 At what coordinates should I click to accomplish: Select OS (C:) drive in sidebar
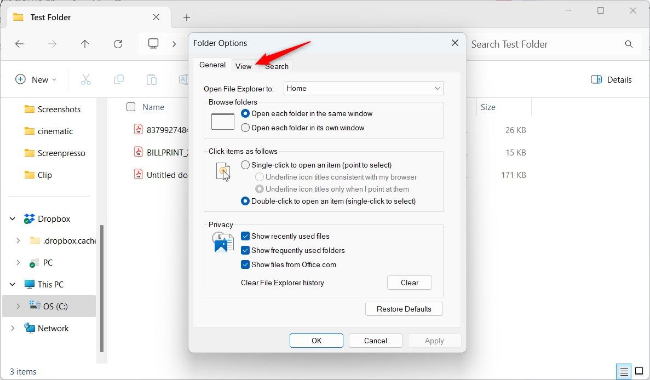coord(49,306)
